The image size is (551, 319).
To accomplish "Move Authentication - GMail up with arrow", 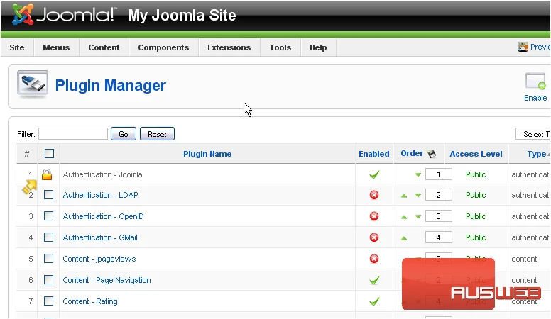I will (404, 238).
